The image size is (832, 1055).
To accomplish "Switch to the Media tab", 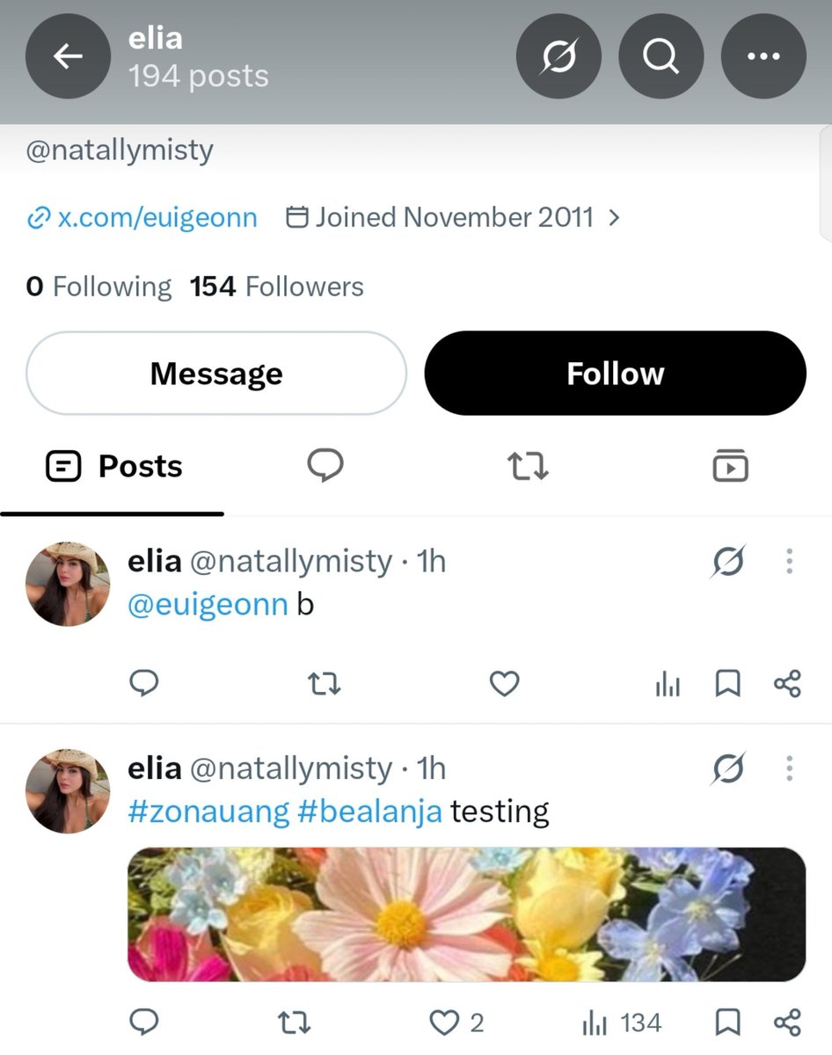I will coord(730,466).
